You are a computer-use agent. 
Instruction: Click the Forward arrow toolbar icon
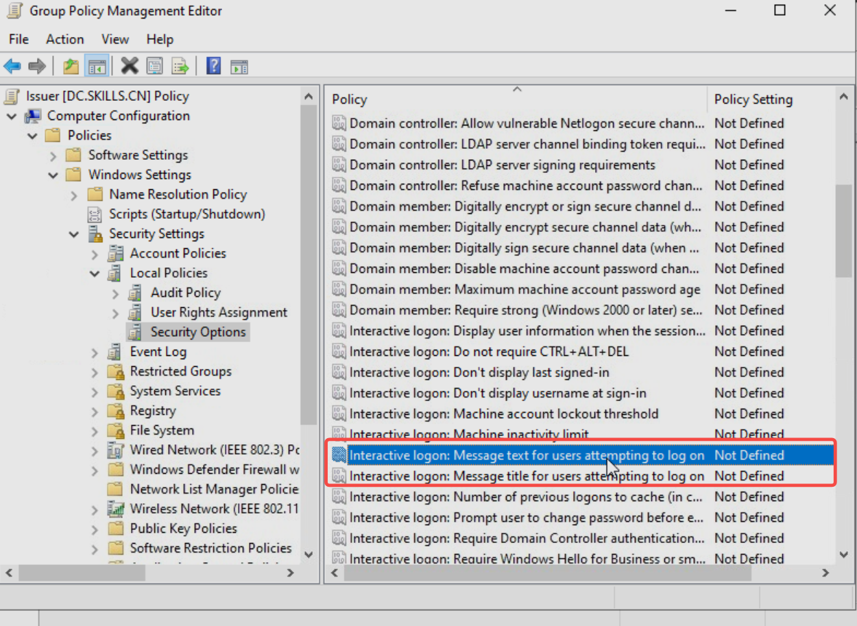coord(37,67)
